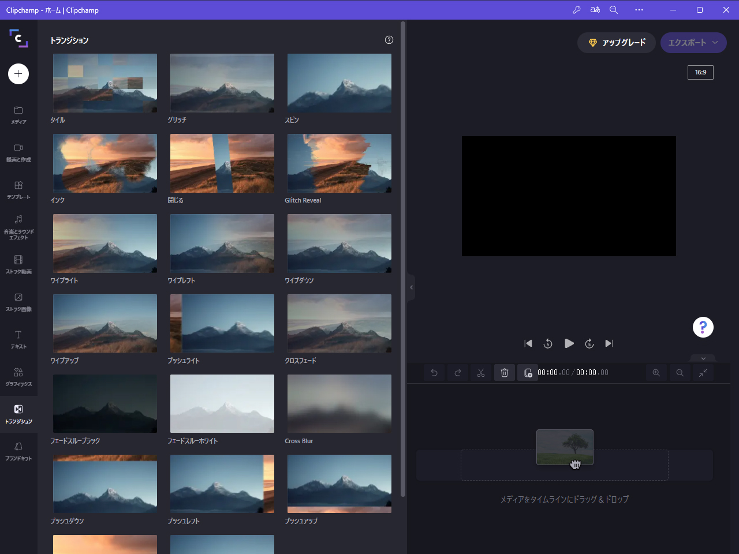Viewport: 739px width, 554px height.
Task: Open the エクスポート export dropdown
Action: click(693, 43)
